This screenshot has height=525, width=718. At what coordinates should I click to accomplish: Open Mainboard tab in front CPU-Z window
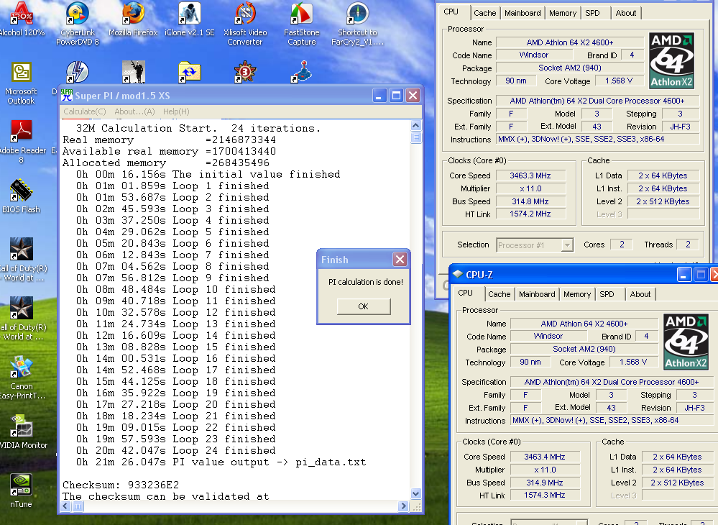(537, 294)
